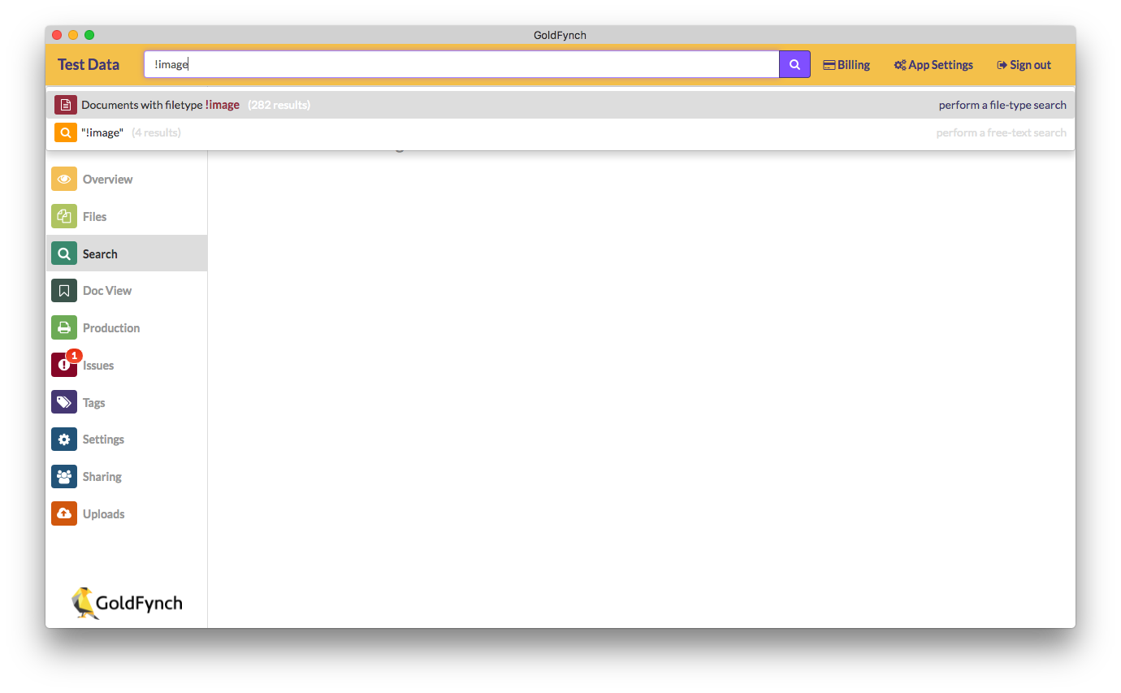Viewport: 1121px width, 693px height.
Task: Open the Files section icon
Action: (63, 216)
